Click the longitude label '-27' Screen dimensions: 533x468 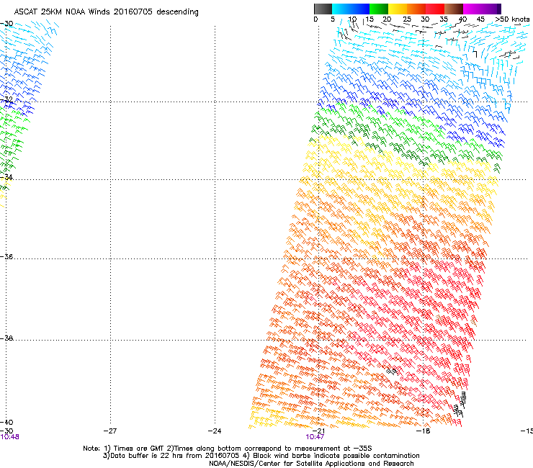click(110, 431)
